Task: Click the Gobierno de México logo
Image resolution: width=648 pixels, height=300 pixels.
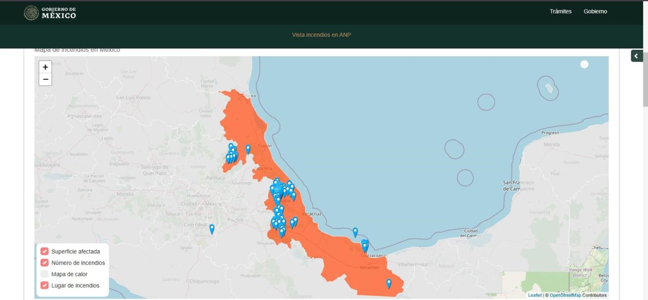Action: 50,13
